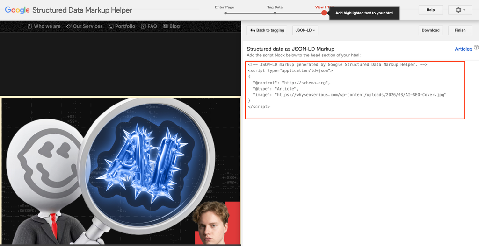This screenshot has width=479, height=246.
Task: Click the Google logo
Action: pyautogui.click(x=17, y=10)
